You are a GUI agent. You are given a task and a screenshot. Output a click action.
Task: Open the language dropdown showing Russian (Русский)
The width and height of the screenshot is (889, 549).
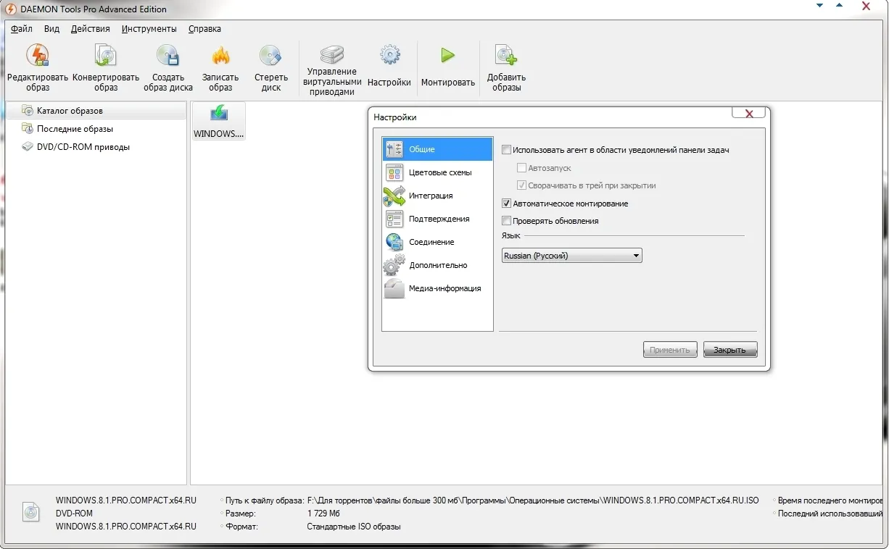(571, 256)
